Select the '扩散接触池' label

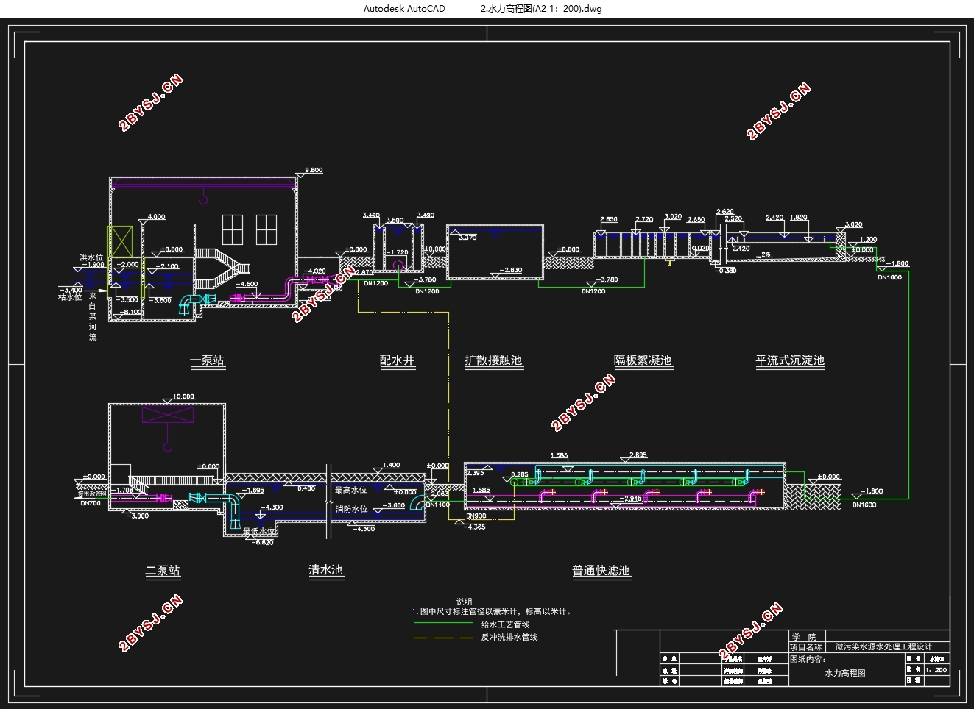493,360
